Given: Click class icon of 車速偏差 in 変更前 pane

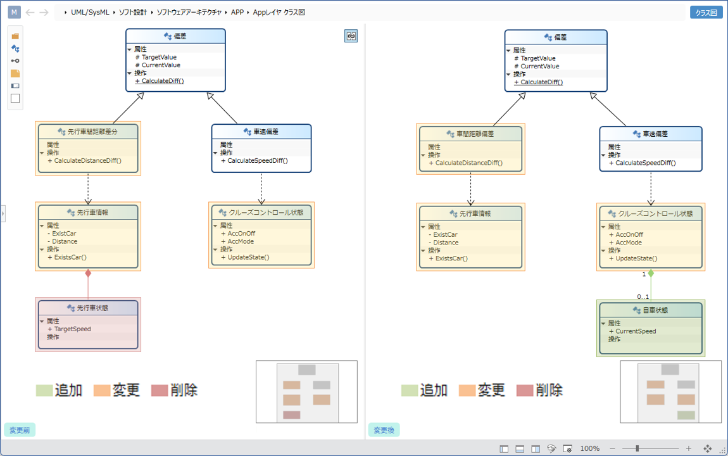Looking at the screenshot, I should pyautogui.click(x=248, y=132).
